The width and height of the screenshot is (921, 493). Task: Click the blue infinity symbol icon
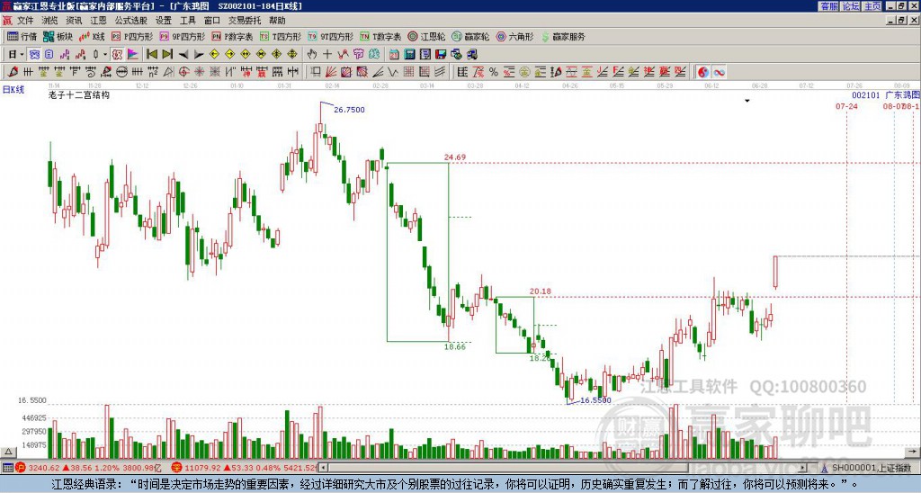click(719, 72)
